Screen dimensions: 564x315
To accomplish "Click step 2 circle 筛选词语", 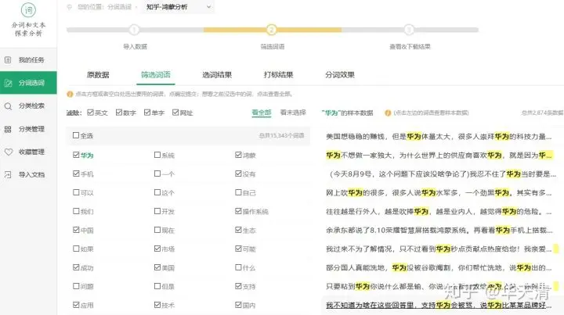I will pos(272,30).
